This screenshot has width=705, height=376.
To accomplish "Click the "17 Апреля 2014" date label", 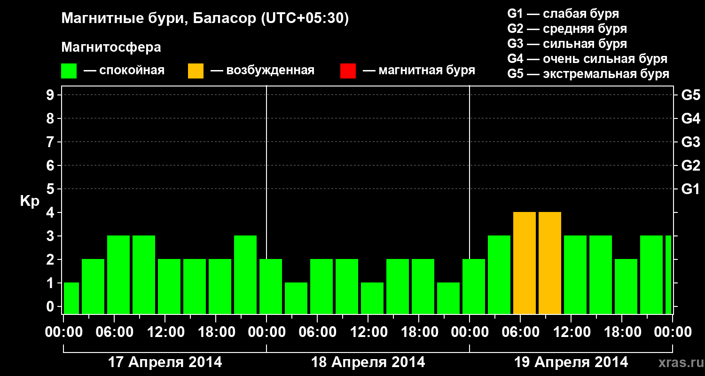I will coord(165,362).
